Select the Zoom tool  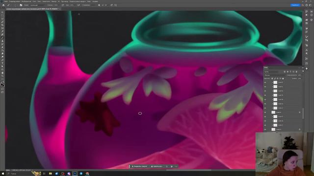2,76
